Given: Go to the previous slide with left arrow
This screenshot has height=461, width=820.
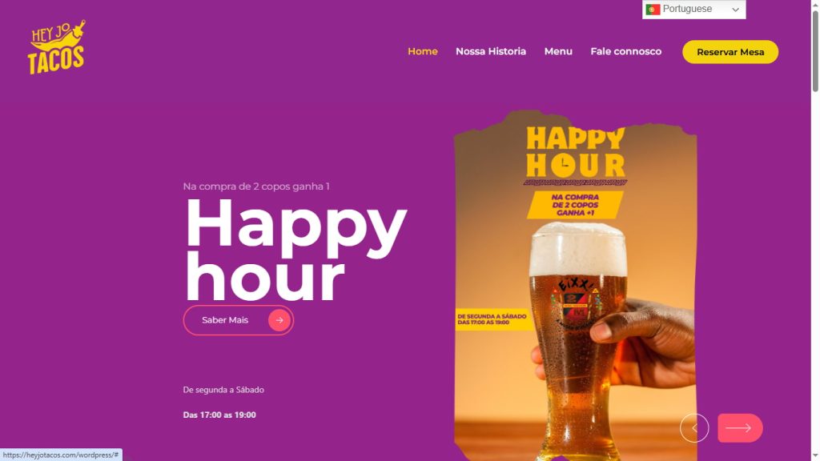Looking at the screenshot, I should [694, 428].
